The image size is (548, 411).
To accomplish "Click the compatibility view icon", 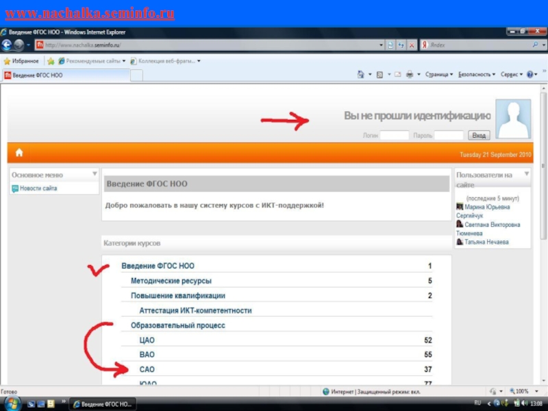I will [x=390, y=45].
